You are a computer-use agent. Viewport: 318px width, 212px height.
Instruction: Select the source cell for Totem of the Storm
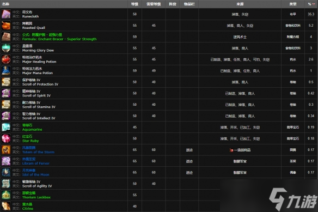point(240,150)
